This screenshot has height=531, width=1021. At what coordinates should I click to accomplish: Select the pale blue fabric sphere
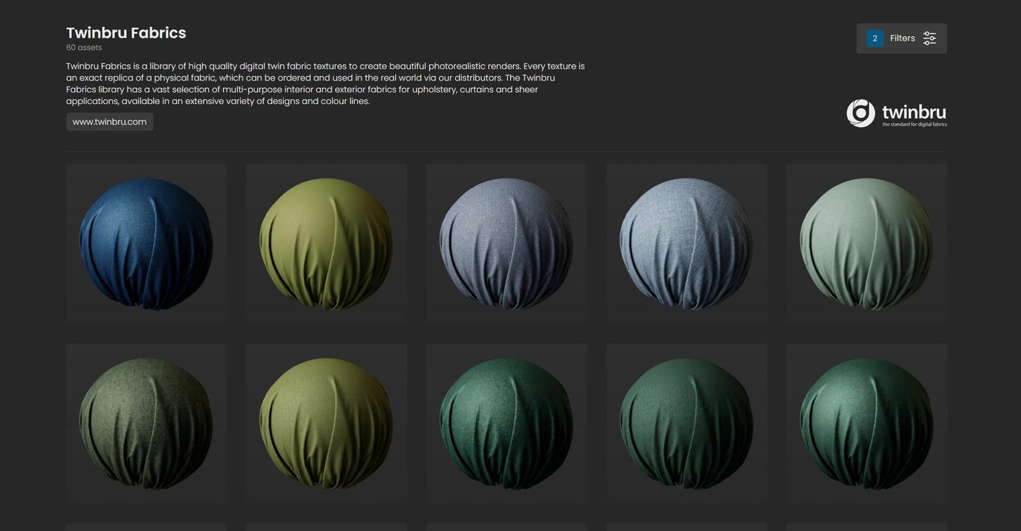(x=686, y=243)
